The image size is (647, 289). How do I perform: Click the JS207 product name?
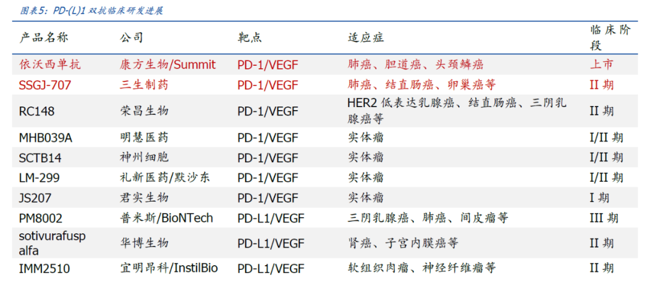click(x=35, y=198)
